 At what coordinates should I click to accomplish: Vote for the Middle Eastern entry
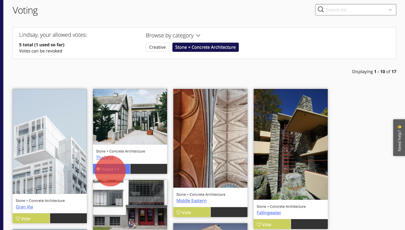click(192, 212)
